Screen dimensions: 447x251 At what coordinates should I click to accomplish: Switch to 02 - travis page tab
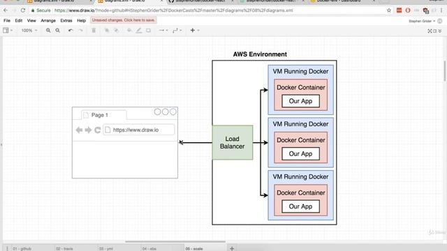(64, 249)
